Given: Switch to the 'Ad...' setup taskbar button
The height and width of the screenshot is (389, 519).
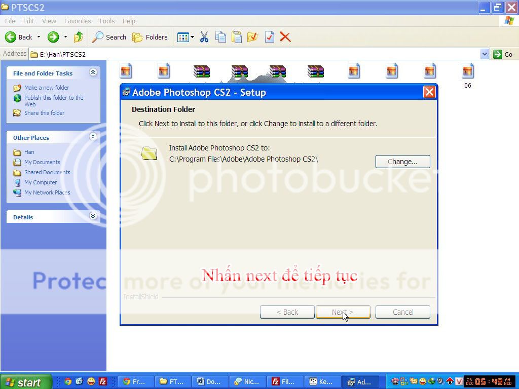Looking at the screenshot, I should pyautogui.click(x=360, y=382).
